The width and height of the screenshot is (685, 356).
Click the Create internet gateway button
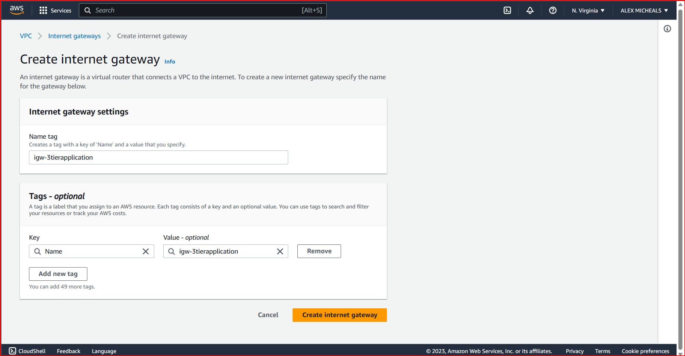coord(339,315)
